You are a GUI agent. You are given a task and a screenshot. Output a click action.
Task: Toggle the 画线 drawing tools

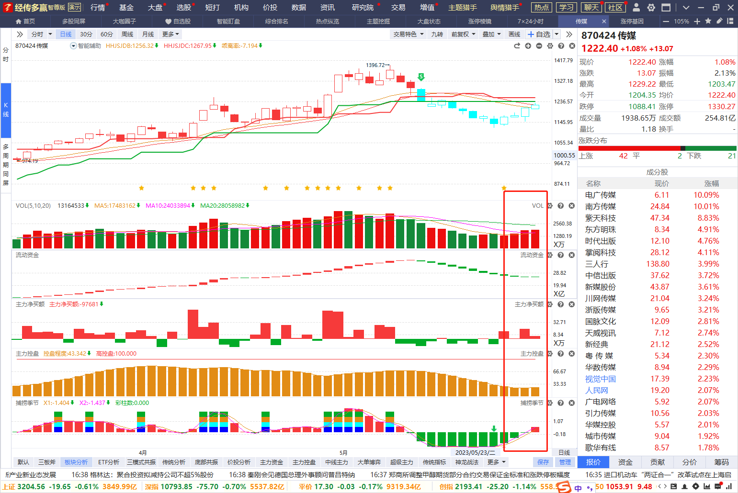pos(514,34)
